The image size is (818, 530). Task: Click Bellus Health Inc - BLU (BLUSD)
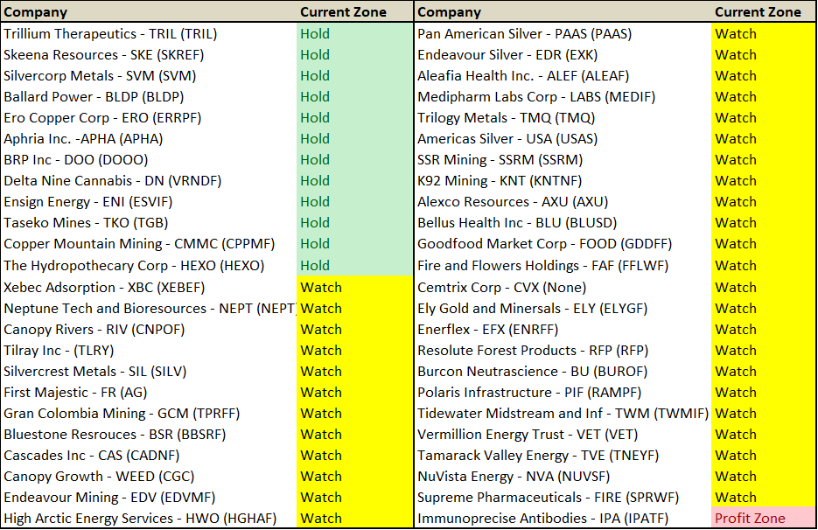click(x=563, y=223)
